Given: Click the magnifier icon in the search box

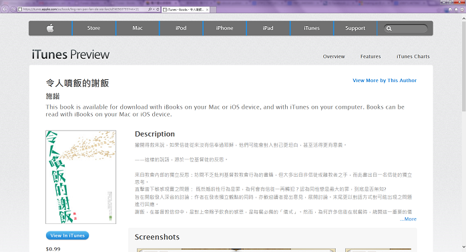Looking at the screenshot, I should 389,29.
